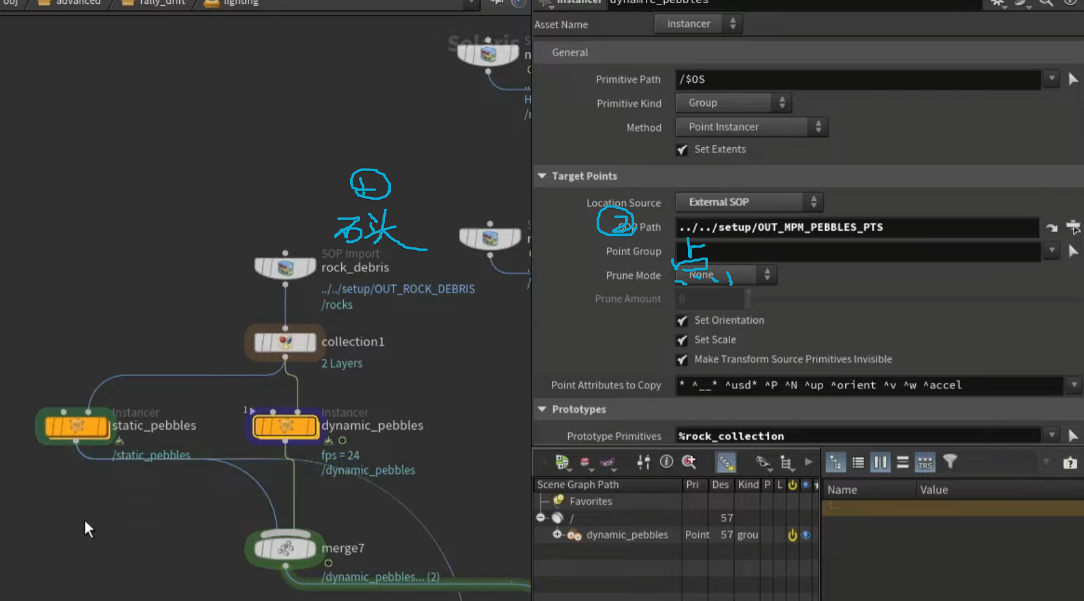Image resolution: width=1084 pixels, height=601 pixels.
Task: Select the static_pebbles instancer node
Action: point(76,427)
